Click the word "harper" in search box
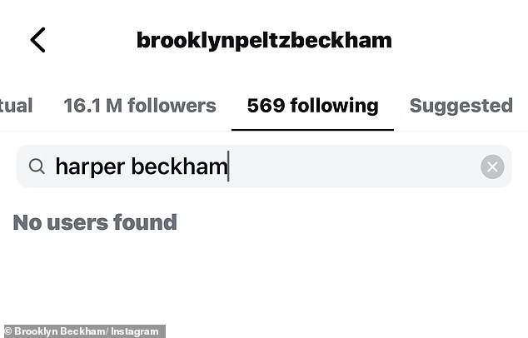 coord(90,167)
